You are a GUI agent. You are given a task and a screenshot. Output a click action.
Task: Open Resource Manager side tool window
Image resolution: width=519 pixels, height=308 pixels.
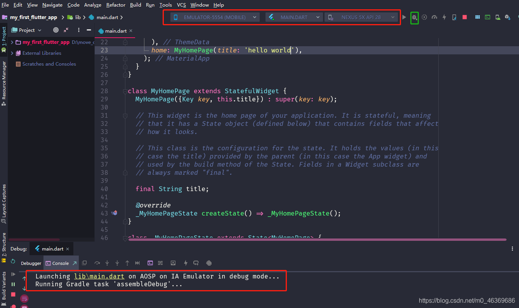pos(4,84)
